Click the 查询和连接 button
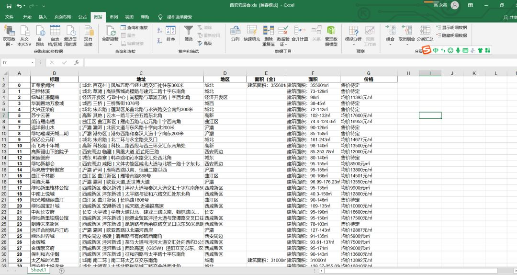Image resolution: width=517 pixels, height=275 pixels. [134, 27]
